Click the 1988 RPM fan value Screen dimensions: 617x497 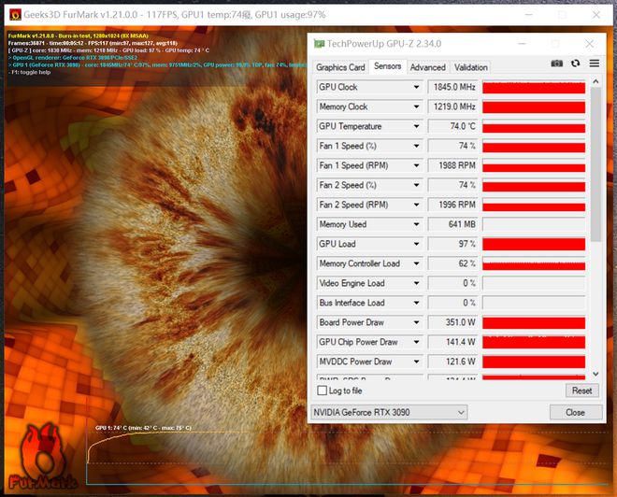click(452, 165)
